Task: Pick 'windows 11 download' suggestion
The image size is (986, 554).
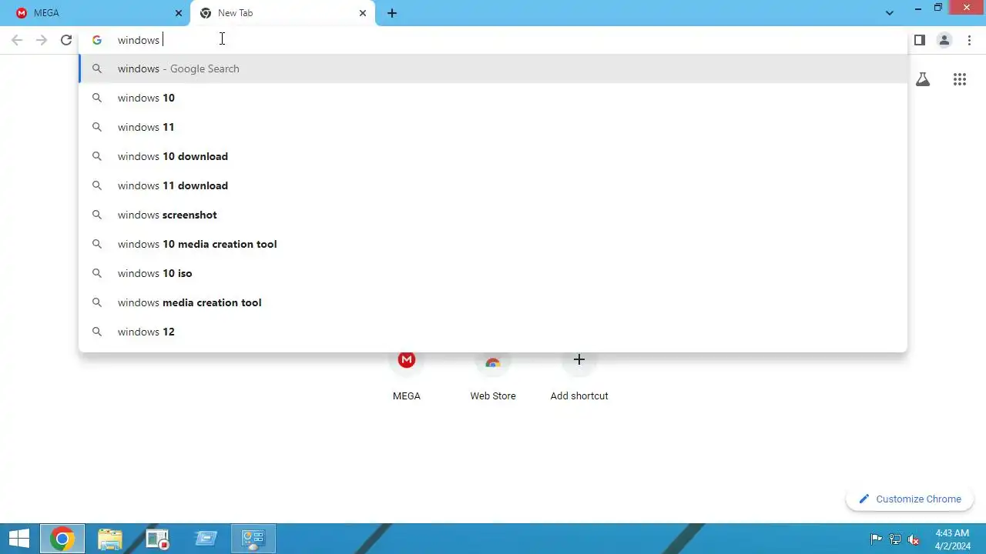Action: (x=493, y=185)
